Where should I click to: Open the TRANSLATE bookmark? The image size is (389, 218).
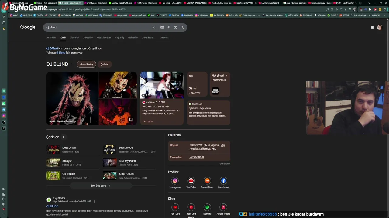point(106,15)
